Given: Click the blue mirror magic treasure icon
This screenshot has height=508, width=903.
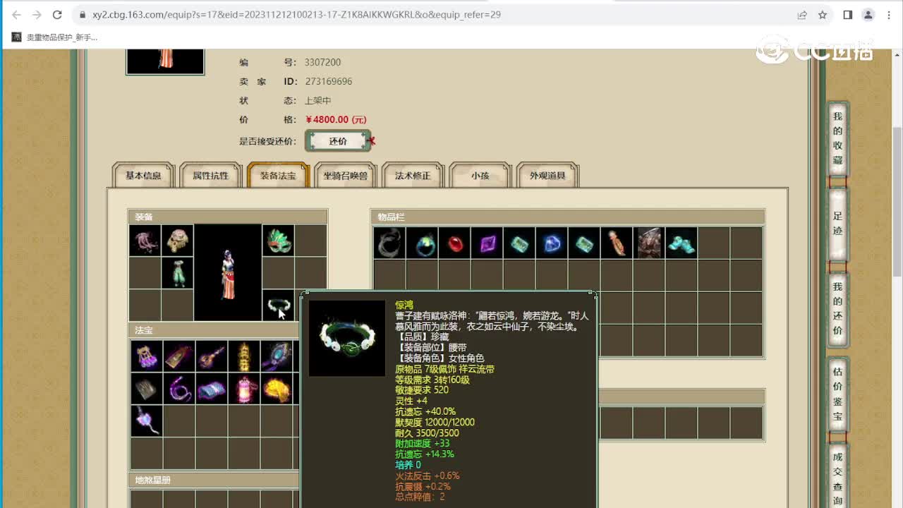Looking at the screenshot, I should point(277,356).
